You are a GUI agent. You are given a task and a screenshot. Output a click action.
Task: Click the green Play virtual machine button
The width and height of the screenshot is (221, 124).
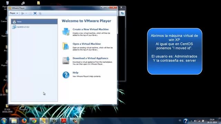(x=22, y=13)
